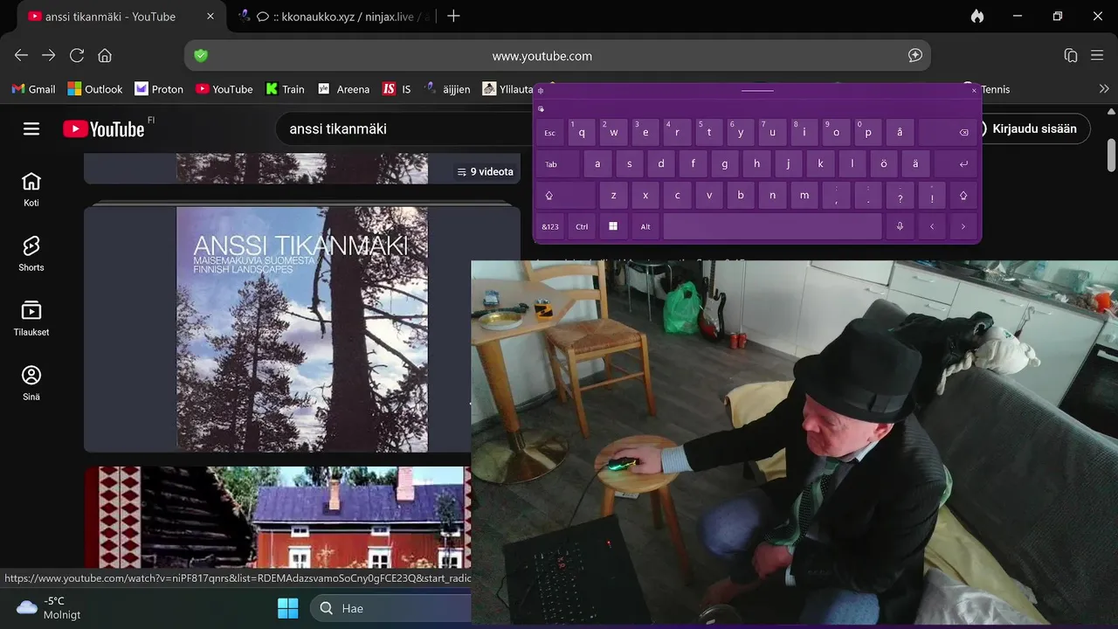The image size is (1118, 629).
Task: Open the YouTube guide hamburger menu
Action: [31, 128]
